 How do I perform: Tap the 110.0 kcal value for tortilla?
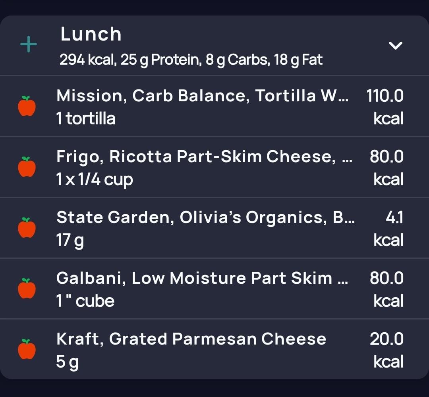pyautogui.click(x=385, y=107)
